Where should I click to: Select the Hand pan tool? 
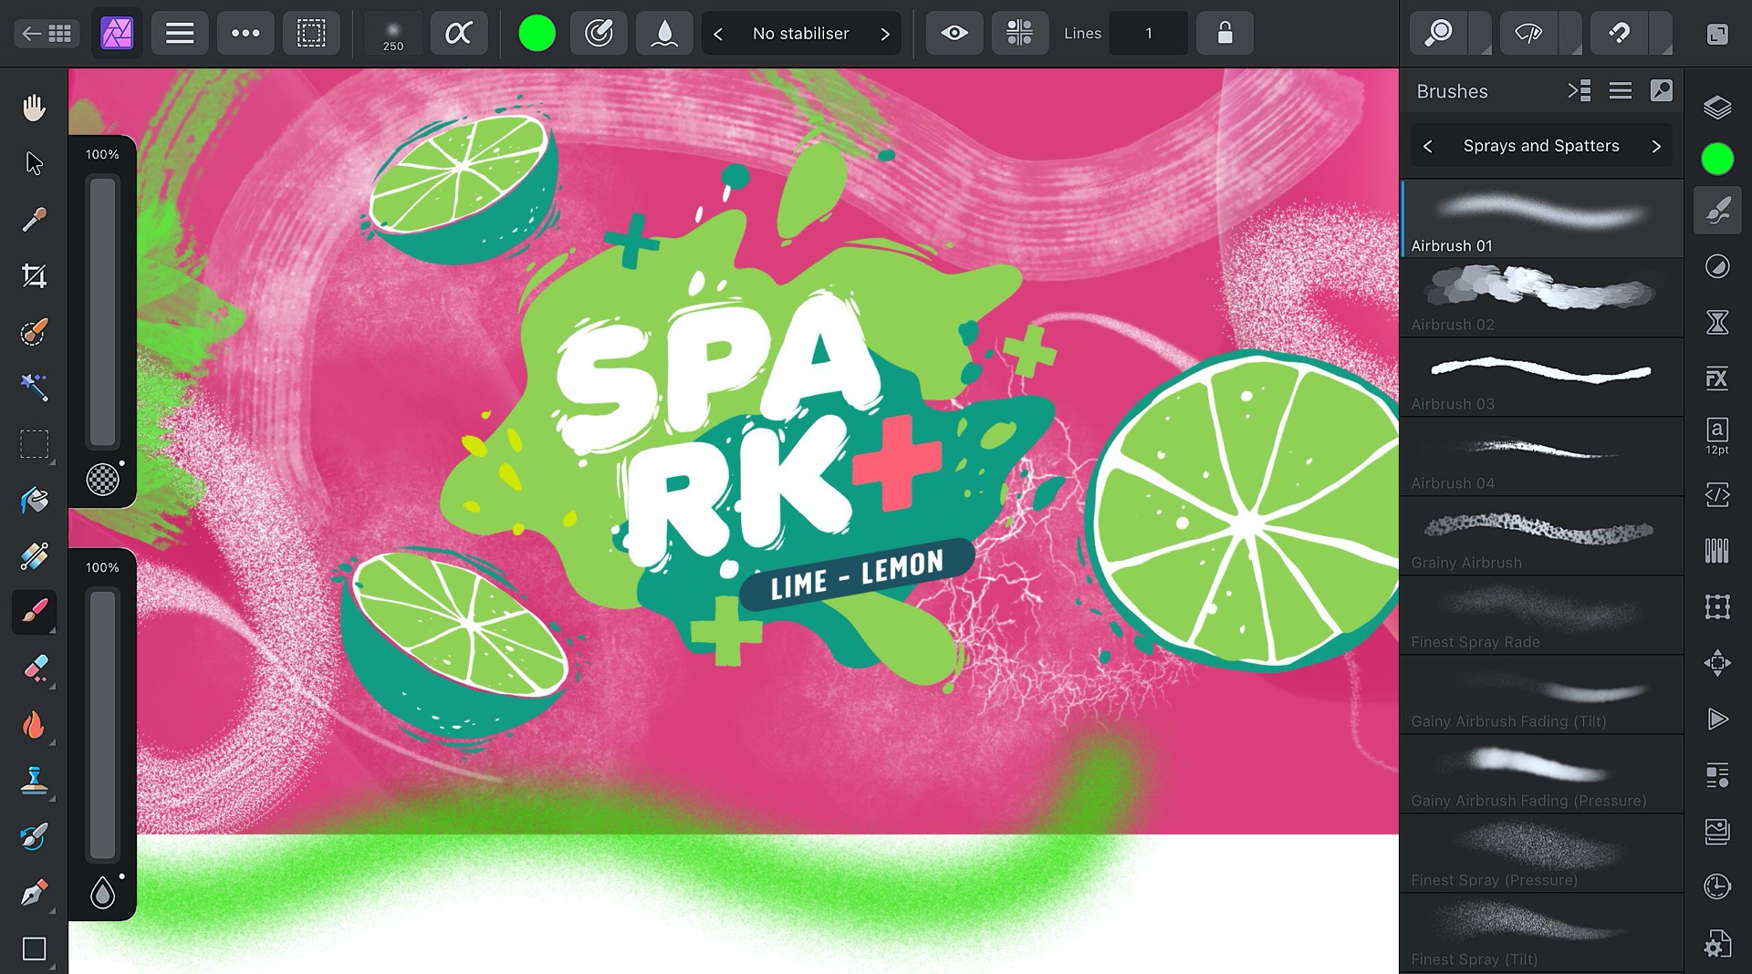[34, 108]
